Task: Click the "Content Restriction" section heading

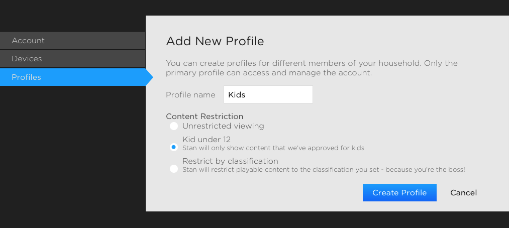Action: click(205, 116)
